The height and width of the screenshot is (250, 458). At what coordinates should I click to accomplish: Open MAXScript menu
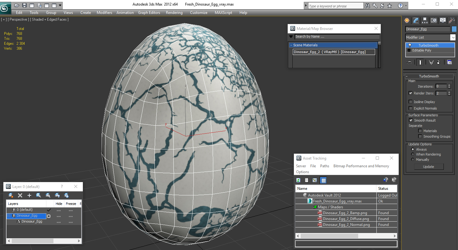click(x=223, y=13)
